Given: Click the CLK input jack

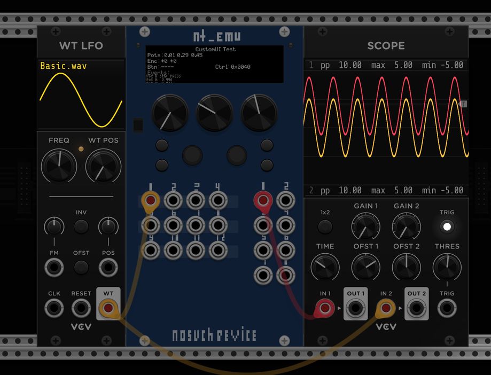Looking at the screenshot, I should point(54,308).
